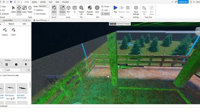Expand the Play mode dropdown arrow
Image resolution: width=200 pixels, height=112 pixels.
click(x=116, y=14)
